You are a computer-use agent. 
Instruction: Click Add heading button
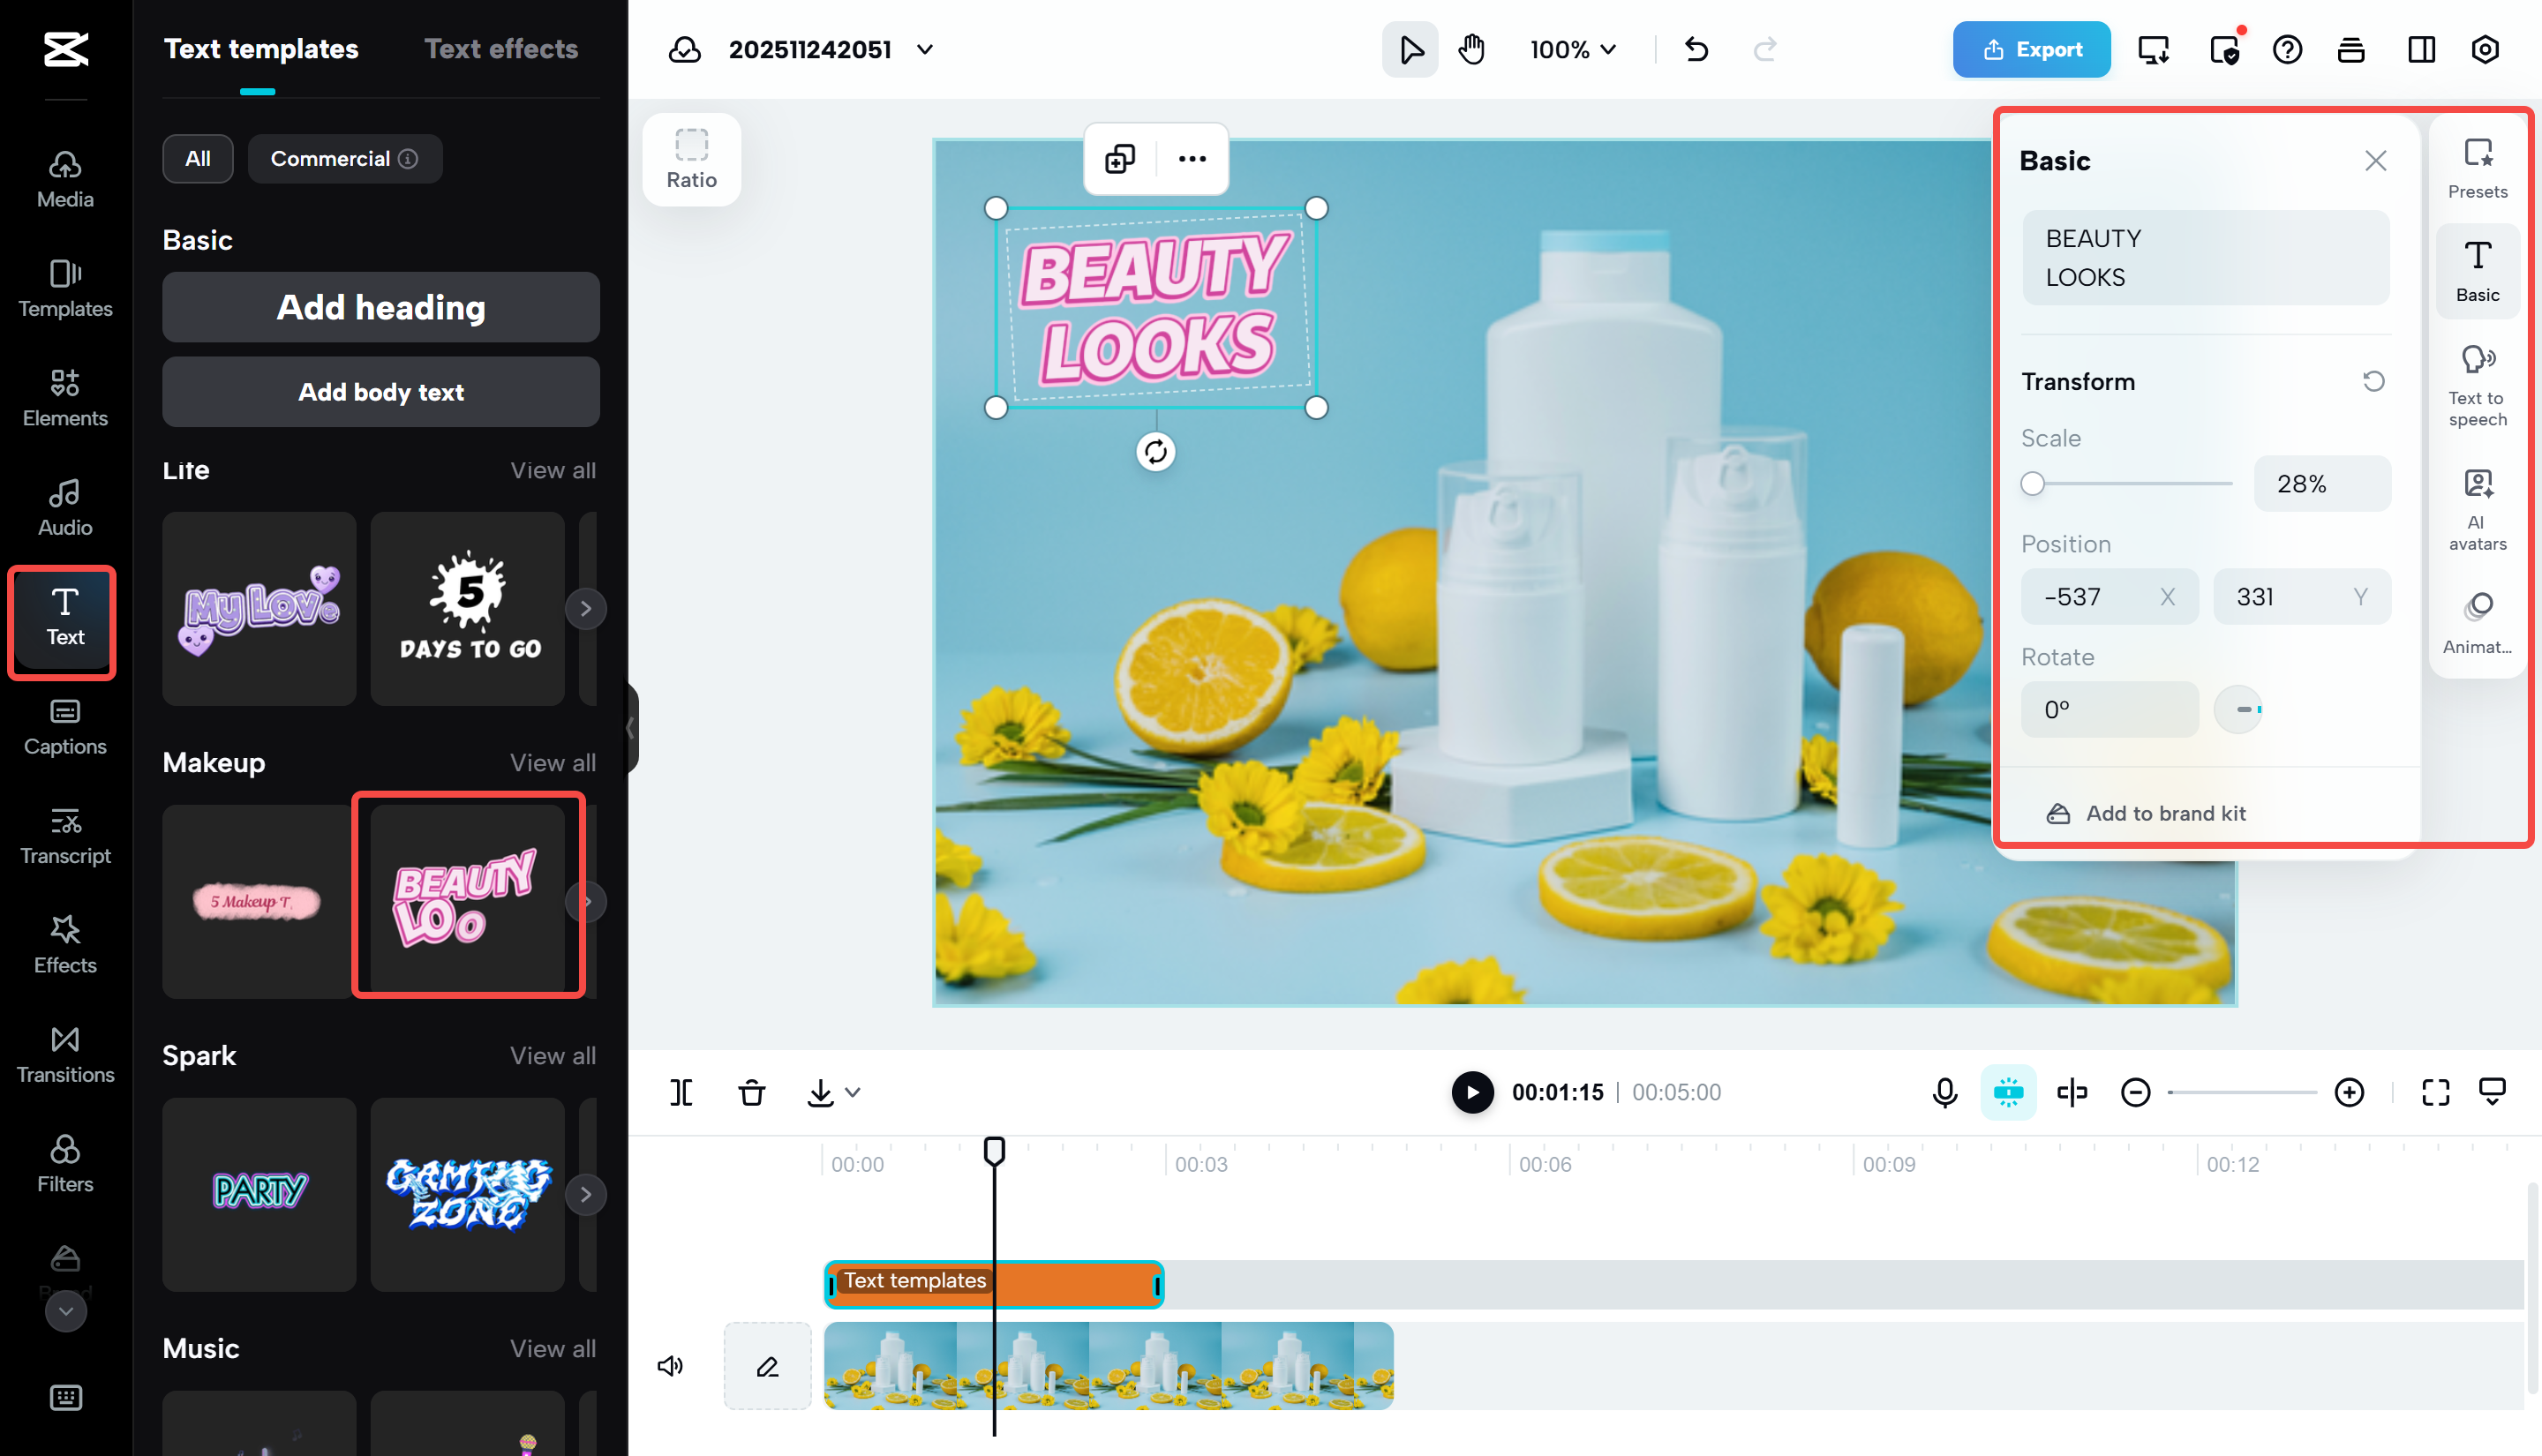point(380,307)
